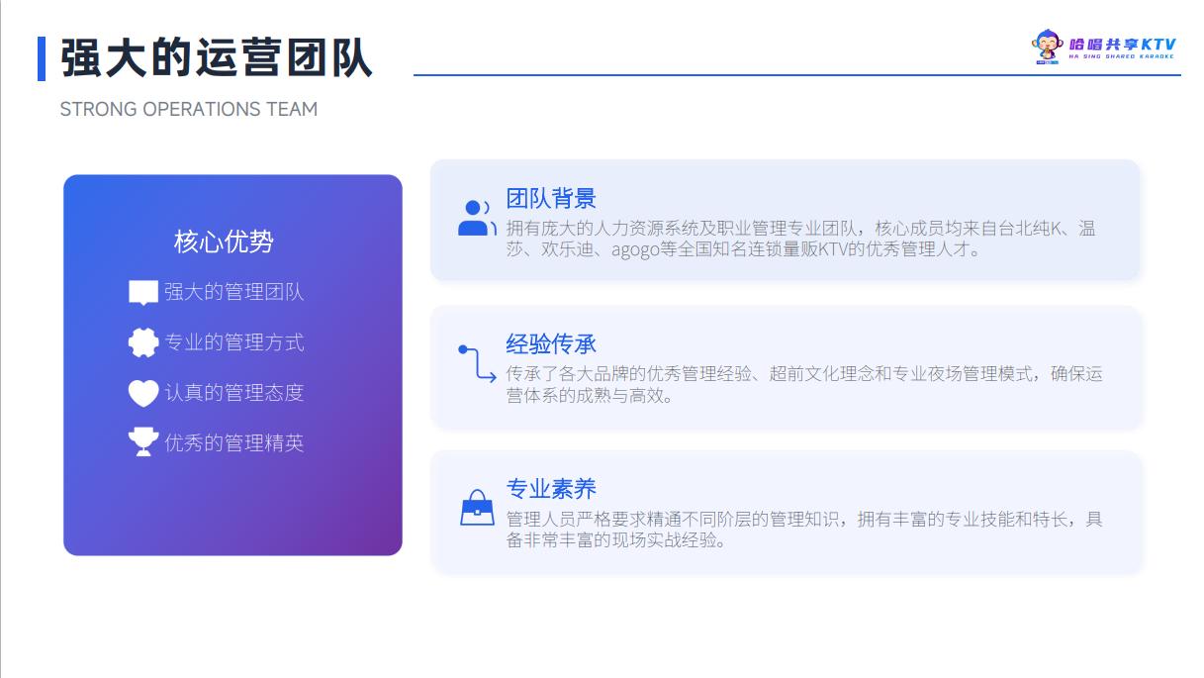This screenshot has height=678, width=1204.
Task: Select the text 认真的管理态度
Action: click(x=234, y=393)
